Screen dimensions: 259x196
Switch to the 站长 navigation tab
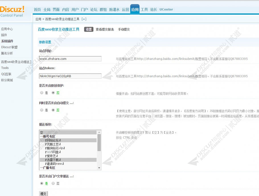coord(154,10)
